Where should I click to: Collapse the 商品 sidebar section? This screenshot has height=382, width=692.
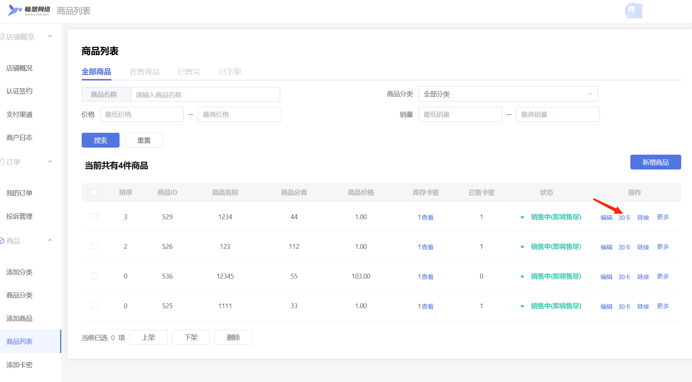(50, 240)
